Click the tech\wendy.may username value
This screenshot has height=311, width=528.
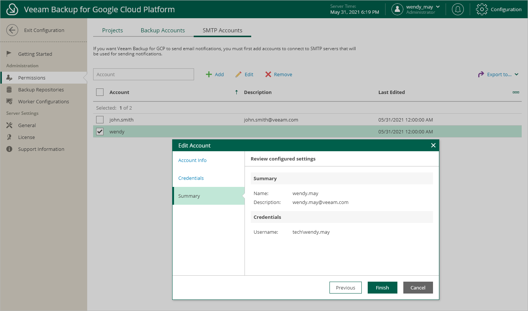[x=311, y=232]
